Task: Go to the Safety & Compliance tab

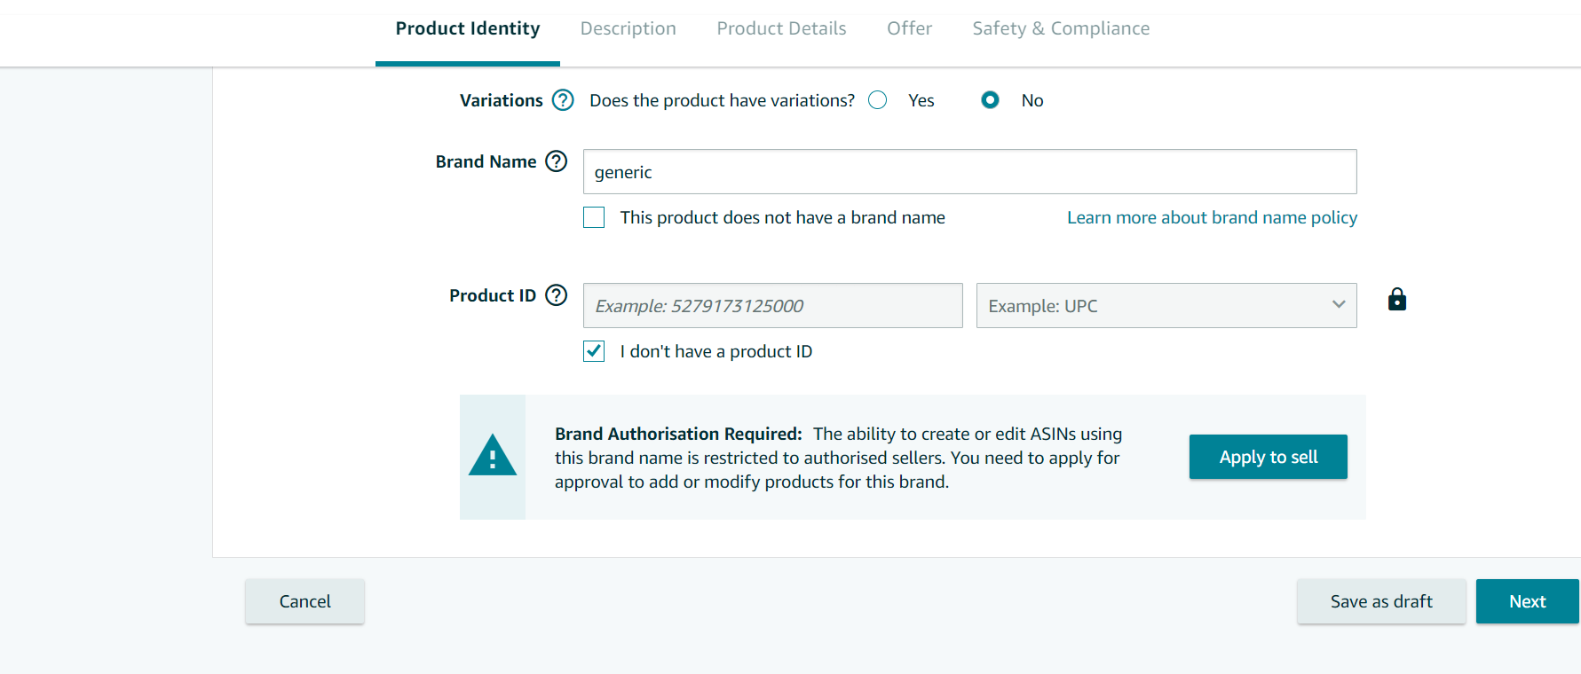Action: [x=1061, y=28]
